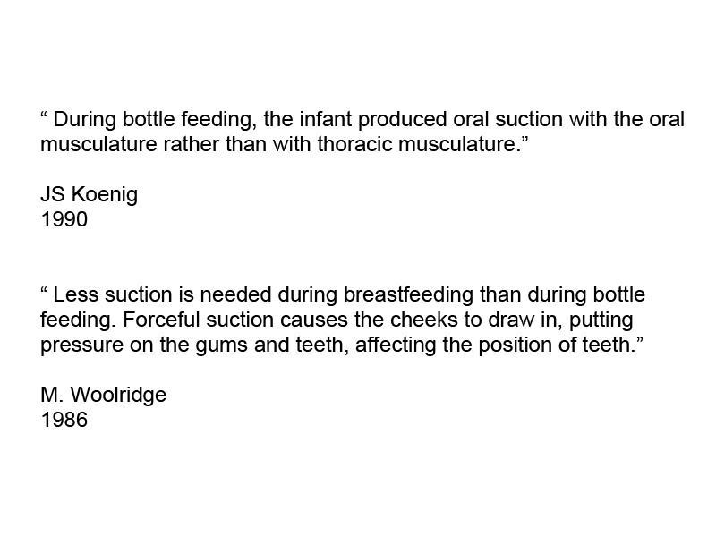
Task: Click the word 'Less' in the second quote
Action: [76, 294]
